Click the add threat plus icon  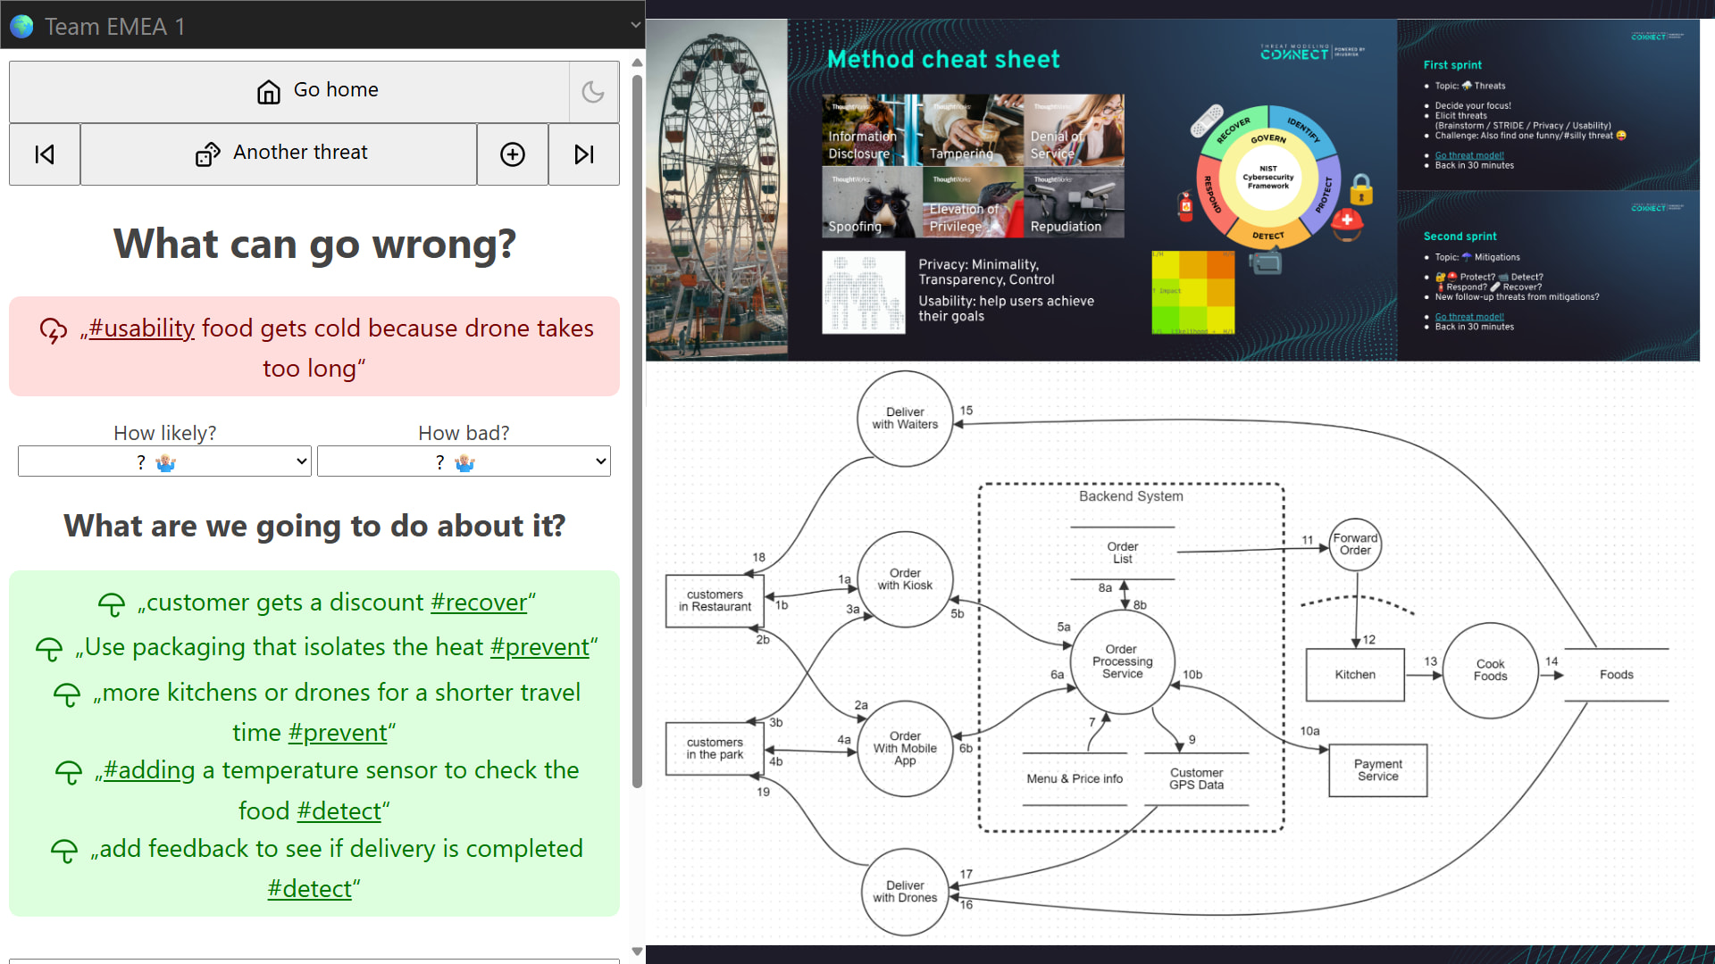tap(513, 154)
